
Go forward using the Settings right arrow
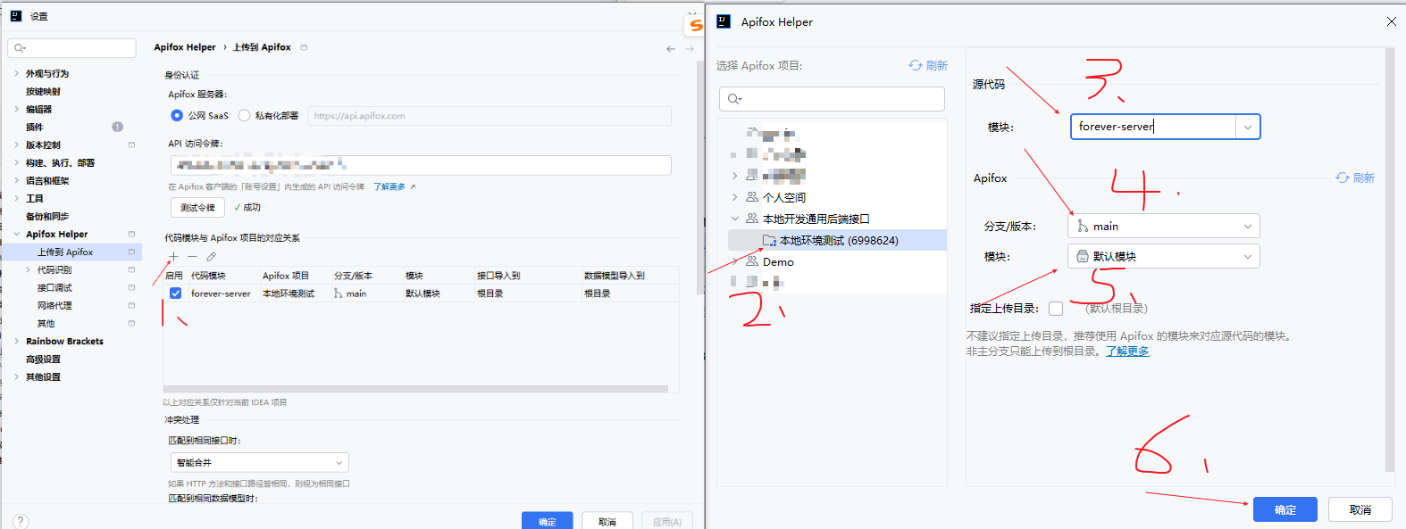pyautogui.click(x=690, y=48)
